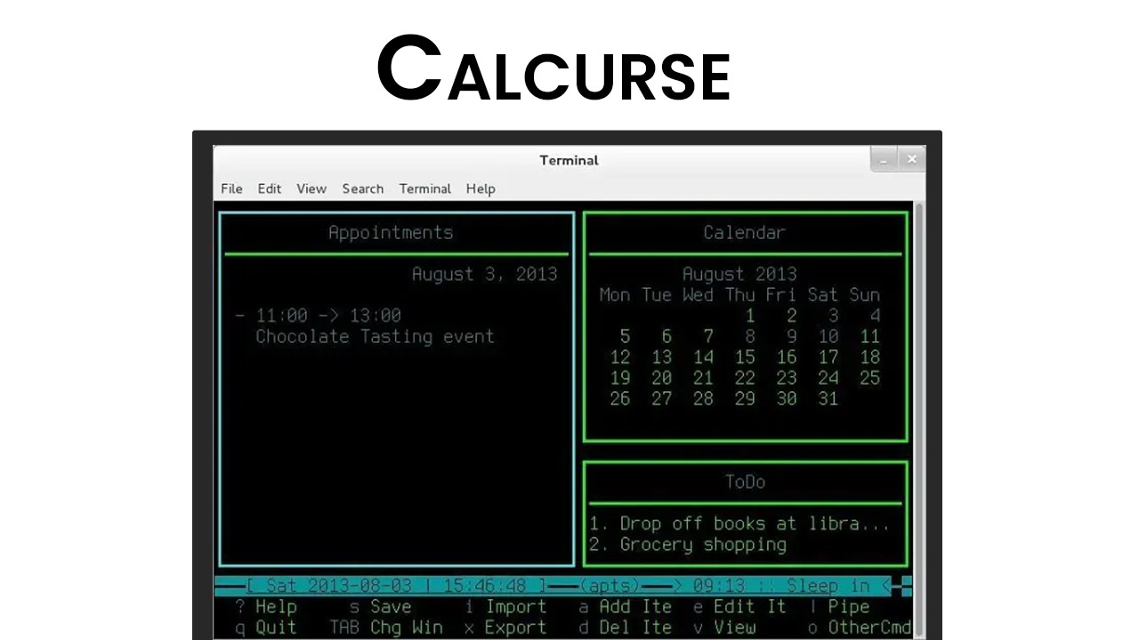1139x640 pixels.
Task: Click the Pipe command hint
Action: [841, 606]
